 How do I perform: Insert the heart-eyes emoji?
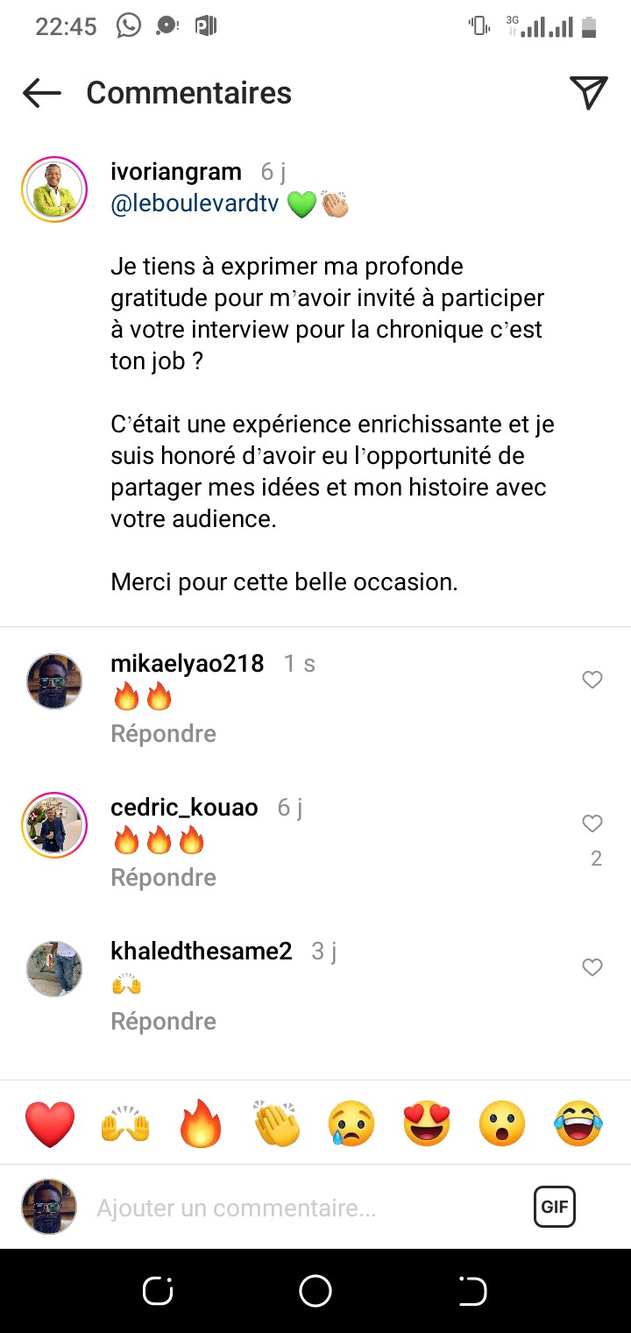click(x=427, y=1123)
